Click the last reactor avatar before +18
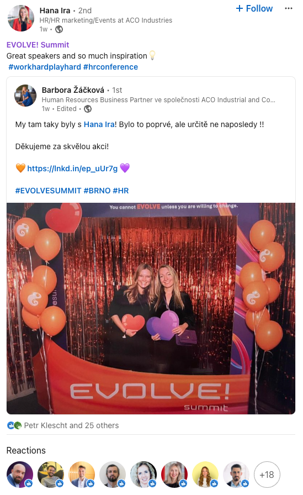The width and height of the screenshot is (303, 495). point(236,475)
